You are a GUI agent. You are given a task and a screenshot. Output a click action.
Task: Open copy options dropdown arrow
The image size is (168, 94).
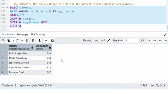tap(13, 41)
